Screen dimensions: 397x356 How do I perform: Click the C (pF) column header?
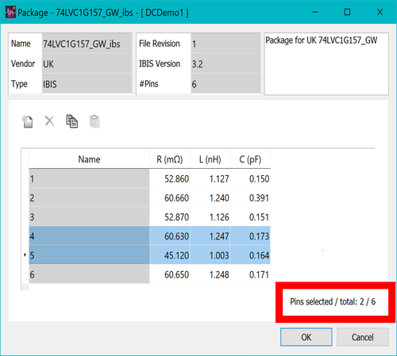tap(250, 159)
